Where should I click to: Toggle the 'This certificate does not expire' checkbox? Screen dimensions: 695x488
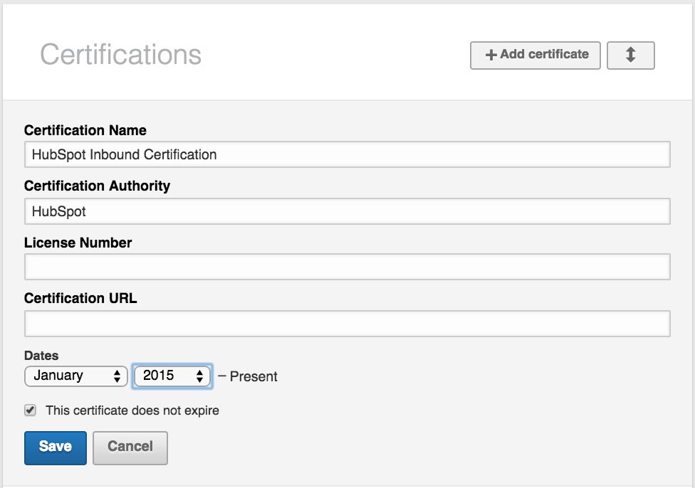pyautogui.click(x=29, y=410)
